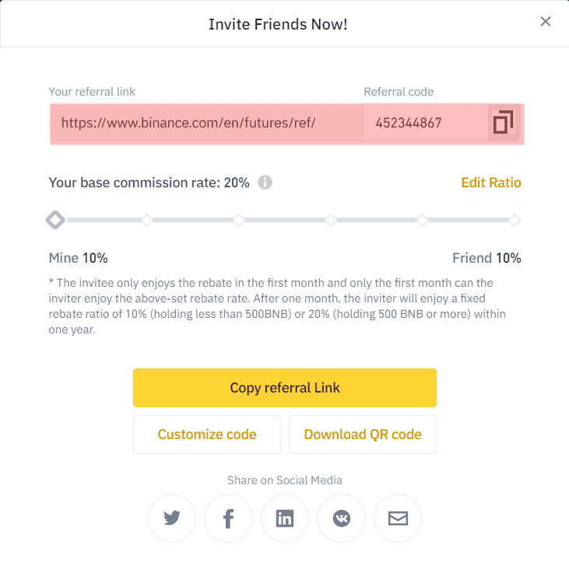The width and height of the screenshot is (569, 572).
Task: Click the first slider handle diamond
Action: coord(55,221)
